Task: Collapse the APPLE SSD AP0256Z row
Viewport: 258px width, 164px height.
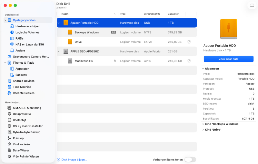Action: point(59,51)
